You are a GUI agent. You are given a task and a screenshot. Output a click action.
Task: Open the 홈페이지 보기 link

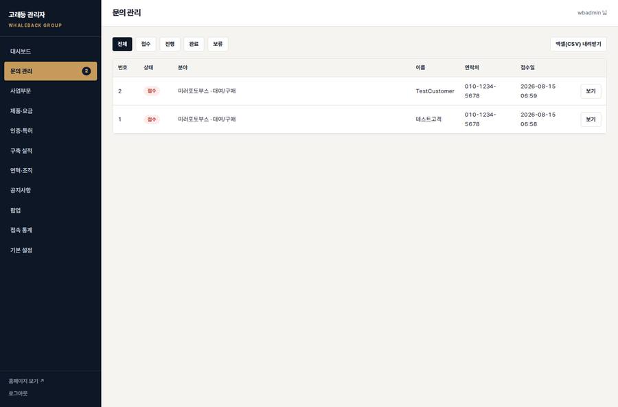pyautogui.click(x=26, y=381)
